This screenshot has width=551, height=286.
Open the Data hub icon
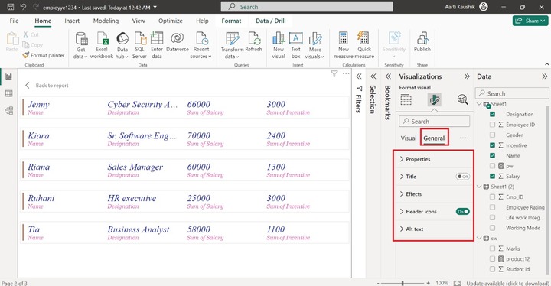click(x=122, y=39)
